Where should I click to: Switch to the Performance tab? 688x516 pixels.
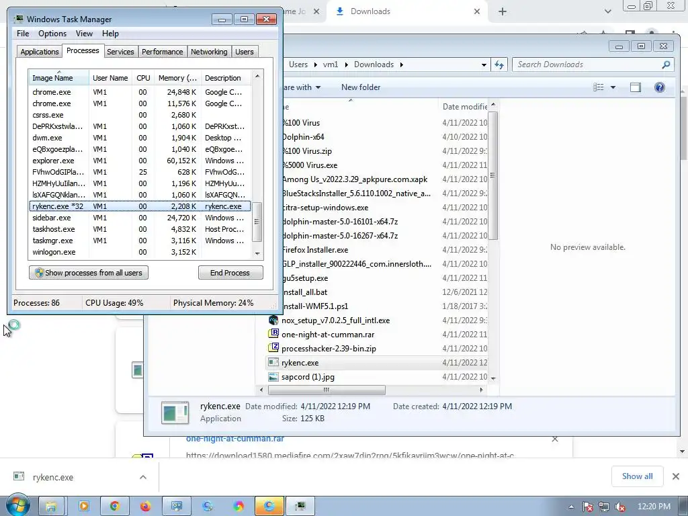(162, 51)
